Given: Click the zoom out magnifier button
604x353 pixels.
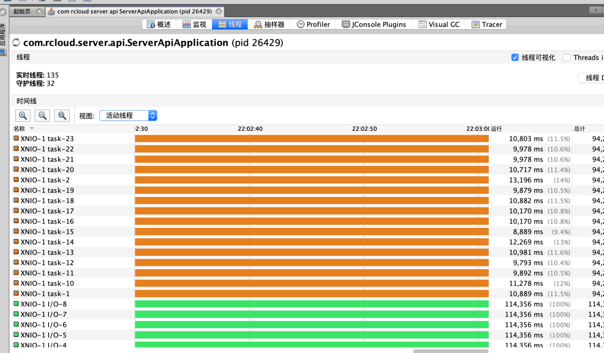Looking at the screenshot, I should (x=43, y=116).
